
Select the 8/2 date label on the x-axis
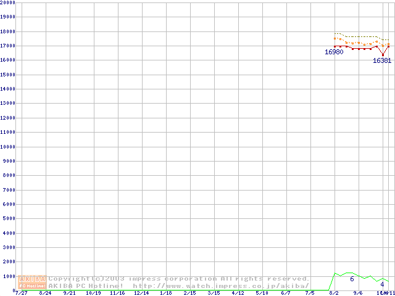(335, 293)
